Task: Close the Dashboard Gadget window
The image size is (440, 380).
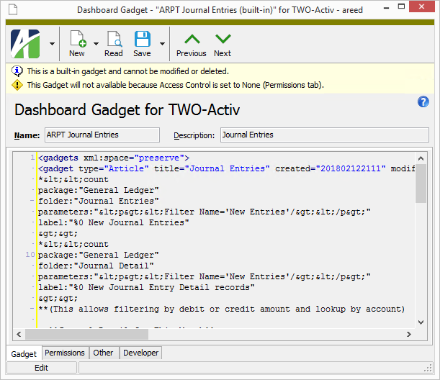Action: [x=422, y=6]
